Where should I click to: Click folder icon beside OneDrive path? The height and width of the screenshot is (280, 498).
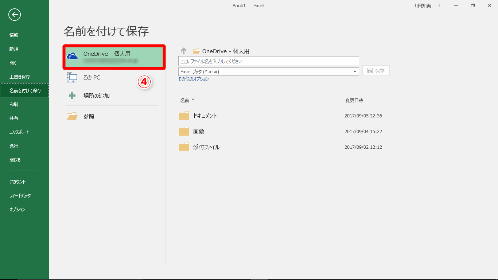point(196,51)
